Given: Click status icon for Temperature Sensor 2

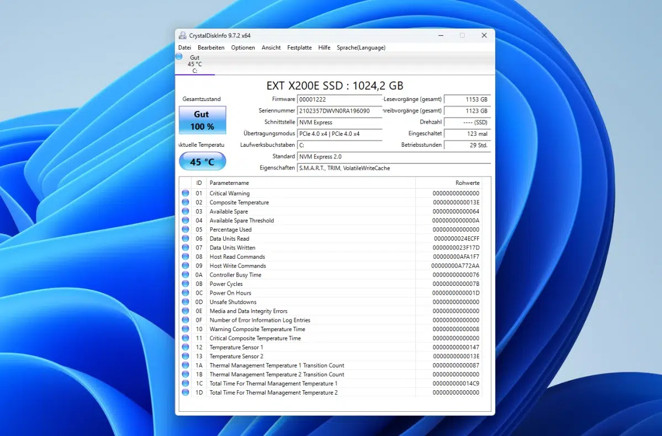Looking at the screenshot, I should tap(186, 356).
